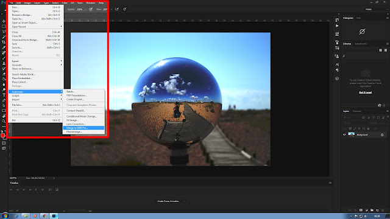
Task: Choose Photomerge from Automate submenu
Action: click(x=83, y=132)
